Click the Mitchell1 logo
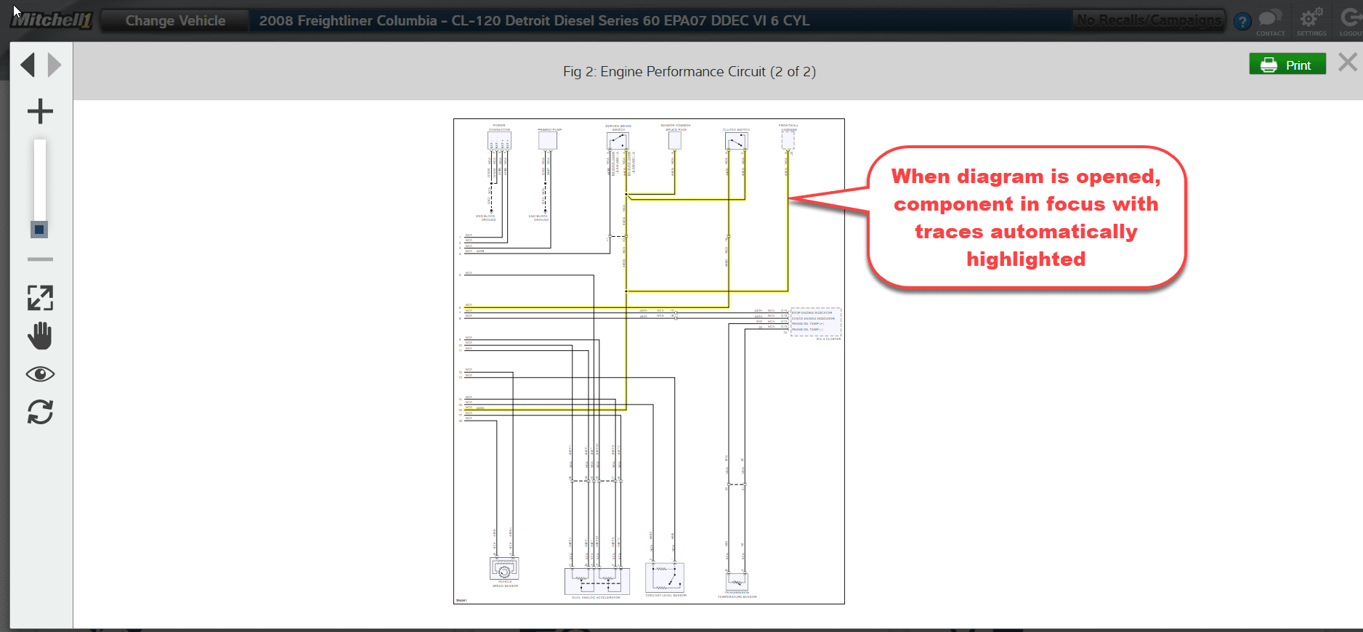Image resolution: width=1363 pixels, height=632 pixels. pos(51,20)
